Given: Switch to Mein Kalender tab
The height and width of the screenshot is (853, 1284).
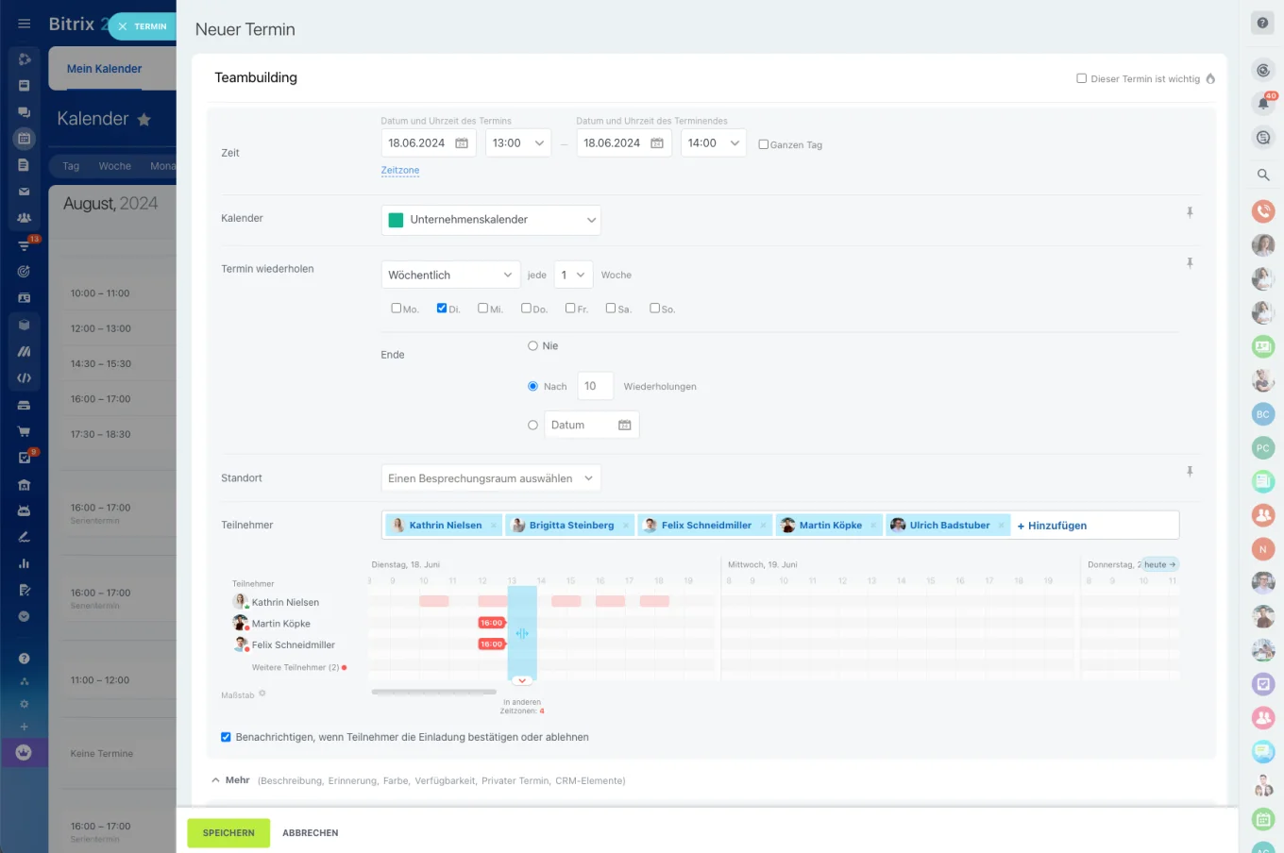Looking at the screenshot, I should [x=104, y=69].
